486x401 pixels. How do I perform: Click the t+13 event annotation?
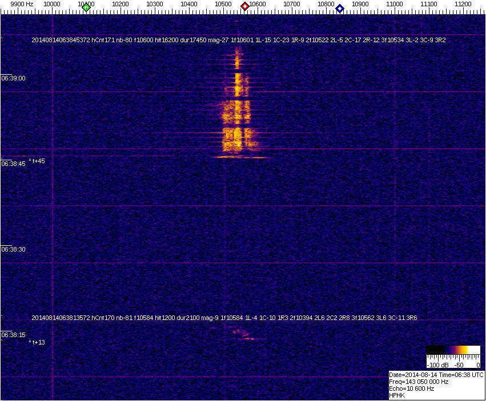click(x=37, y=342)
